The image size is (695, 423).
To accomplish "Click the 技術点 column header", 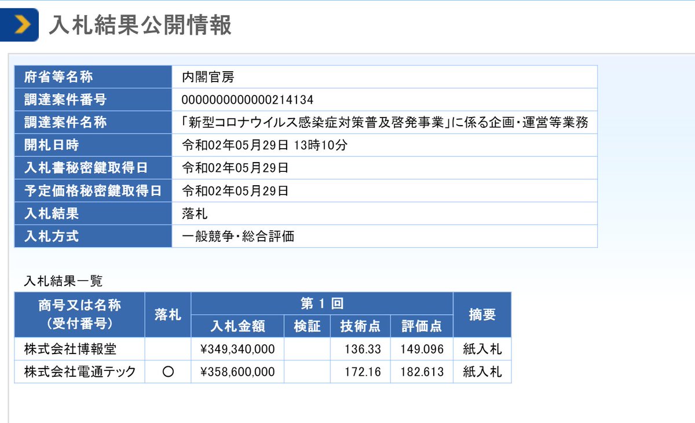I will [360, 326].
